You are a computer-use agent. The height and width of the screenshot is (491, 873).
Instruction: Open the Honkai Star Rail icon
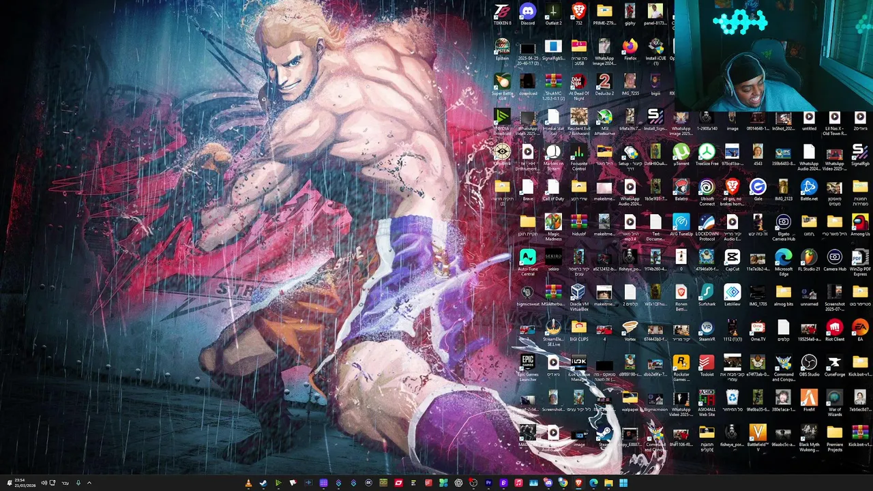tap(553, 122)
